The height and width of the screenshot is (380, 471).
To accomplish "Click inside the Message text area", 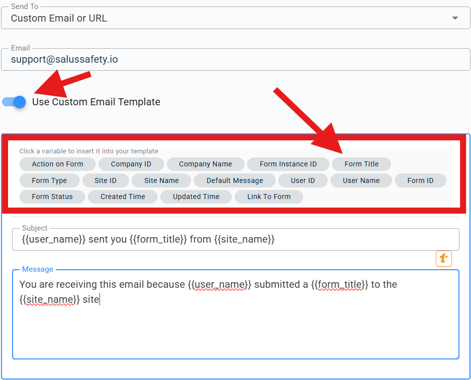I will [x=235, y=321].
